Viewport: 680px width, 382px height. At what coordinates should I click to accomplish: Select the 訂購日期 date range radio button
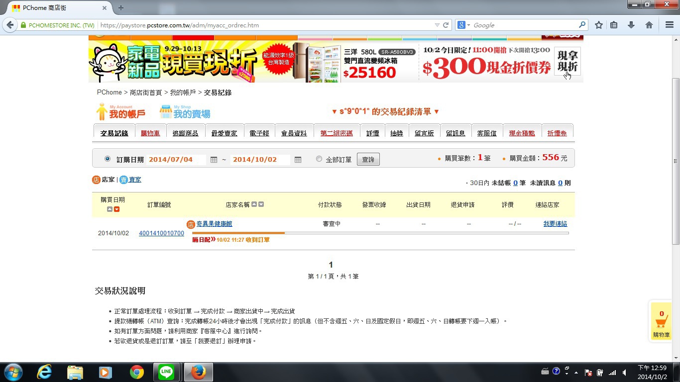(x=108, y=159)
